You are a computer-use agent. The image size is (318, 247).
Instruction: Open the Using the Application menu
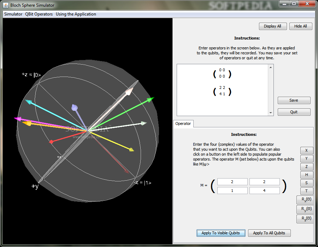coord(76,14)
